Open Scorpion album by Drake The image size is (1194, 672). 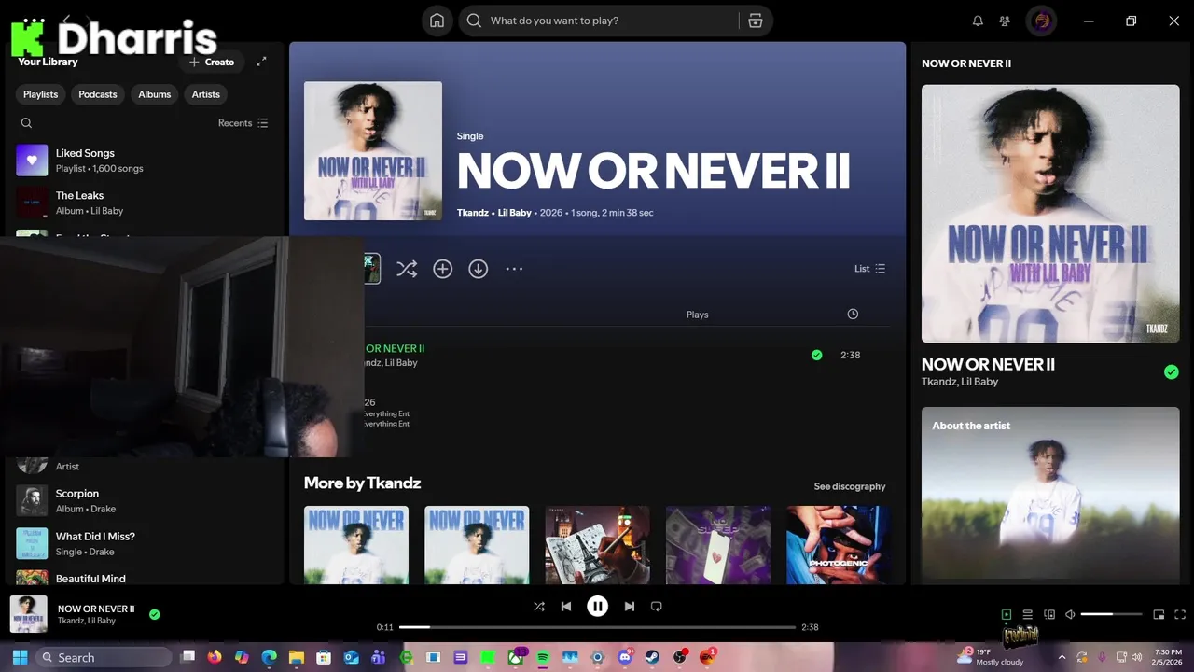(145, 500)
